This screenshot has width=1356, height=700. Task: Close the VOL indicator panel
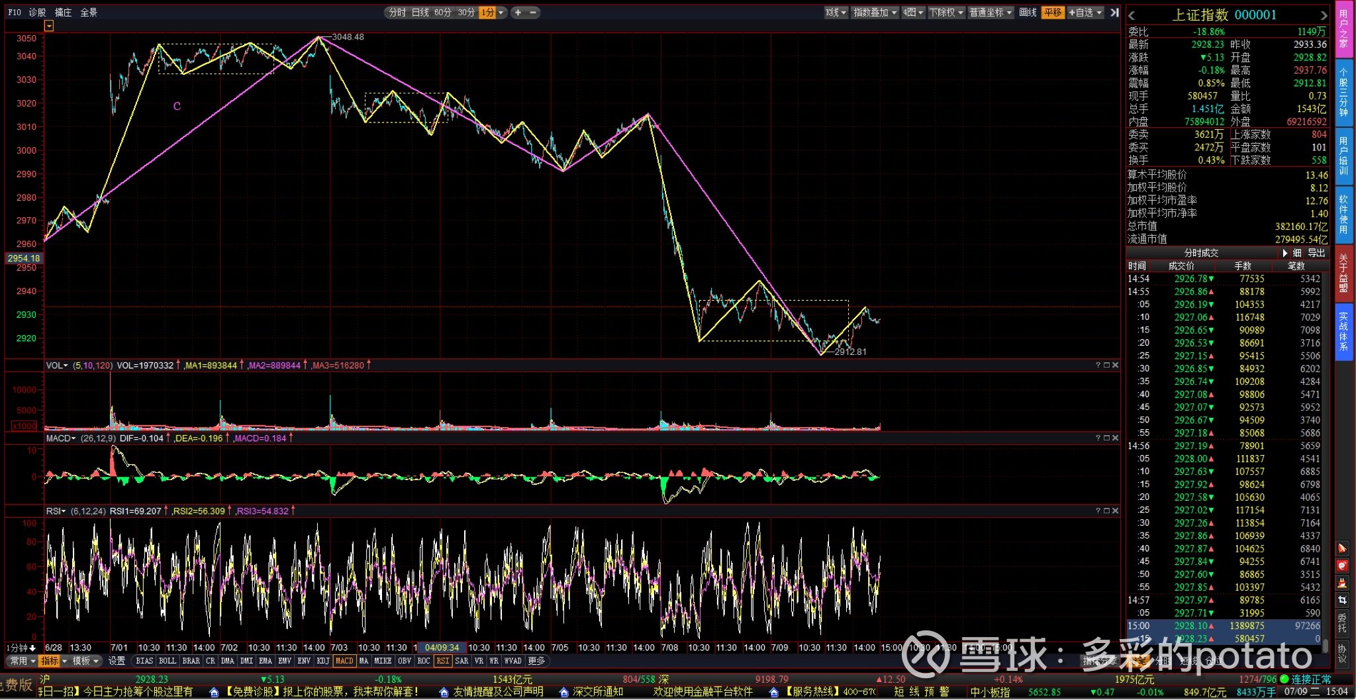coord(1116,365)
